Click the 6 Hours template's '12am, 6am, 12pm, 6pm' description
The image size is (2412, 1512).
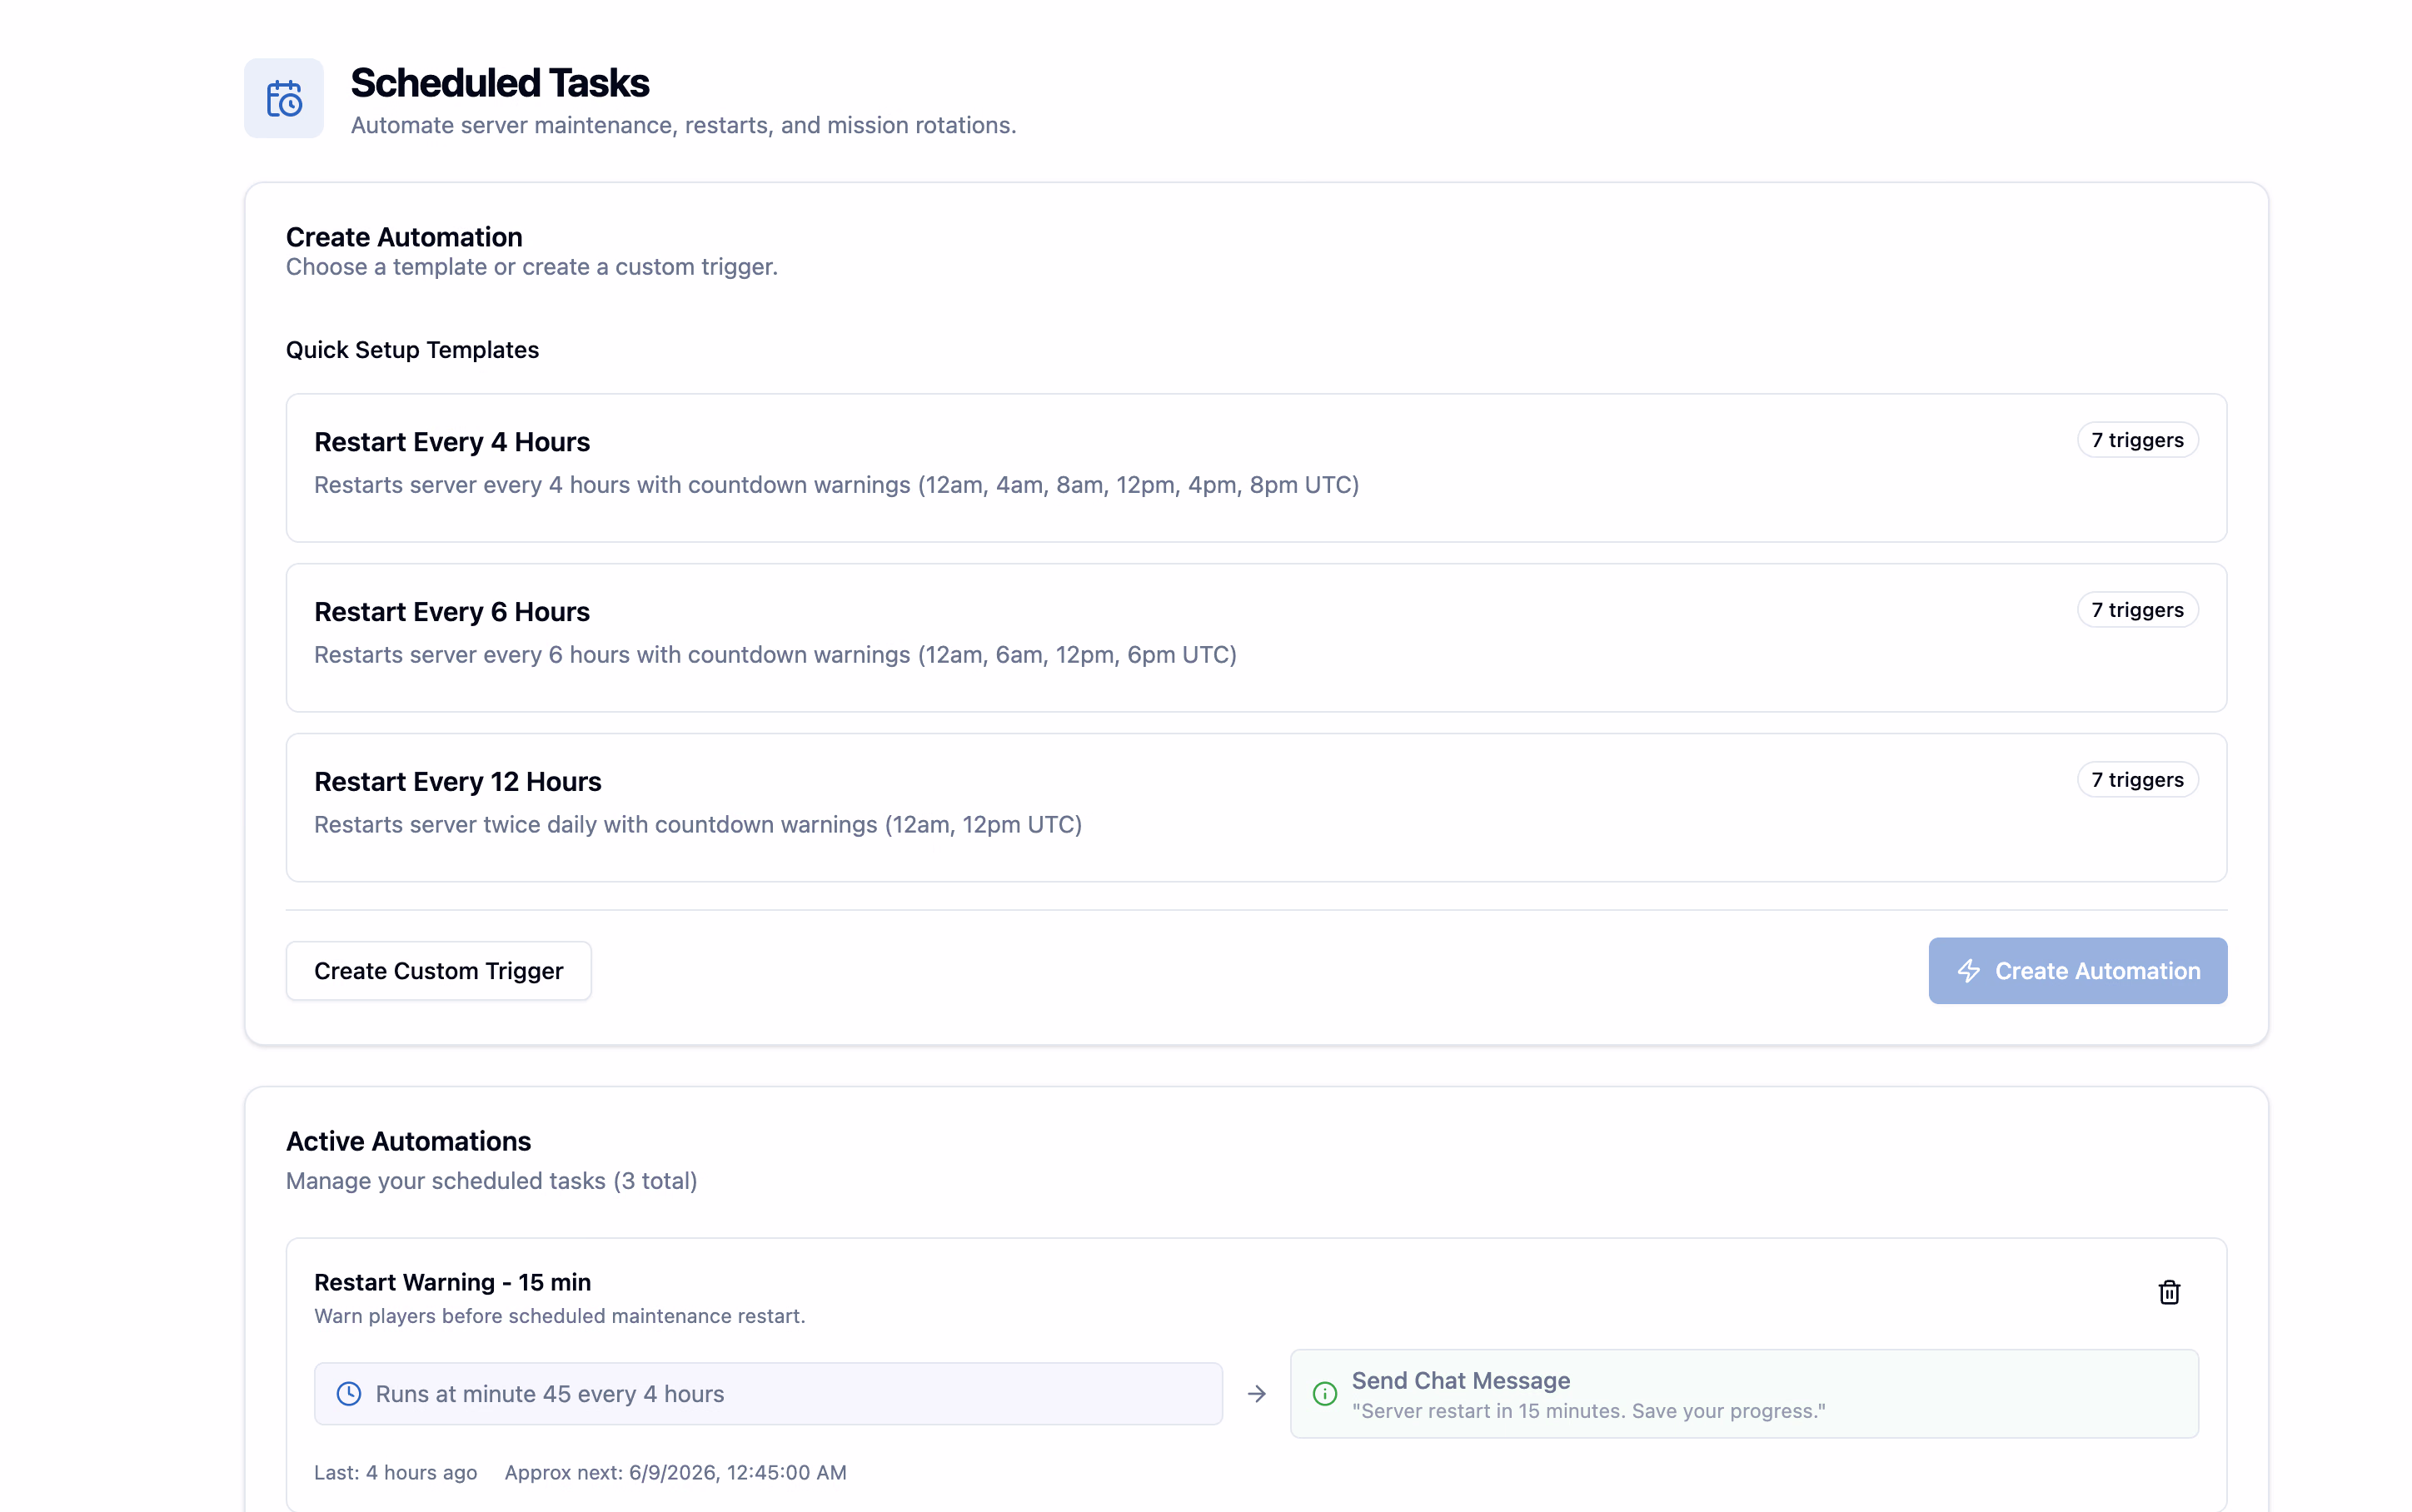(775, 655)
